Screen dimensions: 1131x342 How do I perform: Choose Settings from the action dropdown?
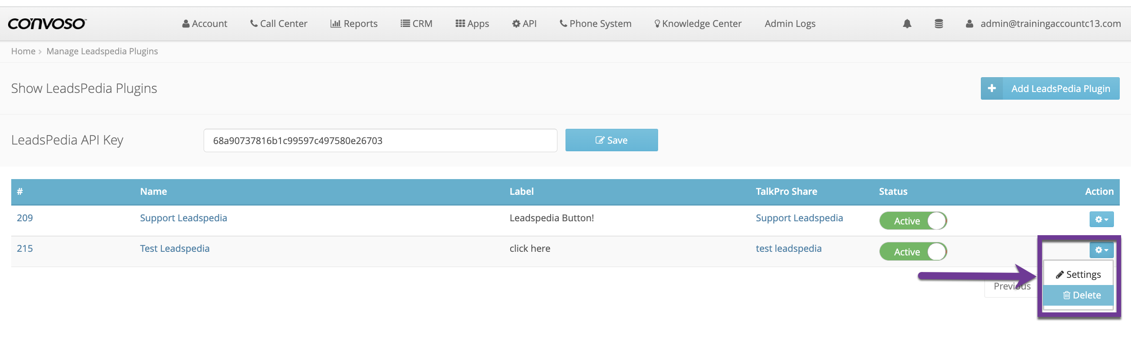pyautogui.click(x=1078, y=275)
